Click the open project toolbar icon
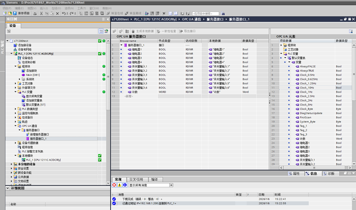 click(10, 13)
